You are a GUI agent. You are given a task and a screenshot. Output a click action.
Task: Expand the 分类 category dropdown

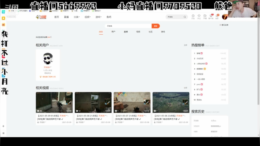click(77, 17)
